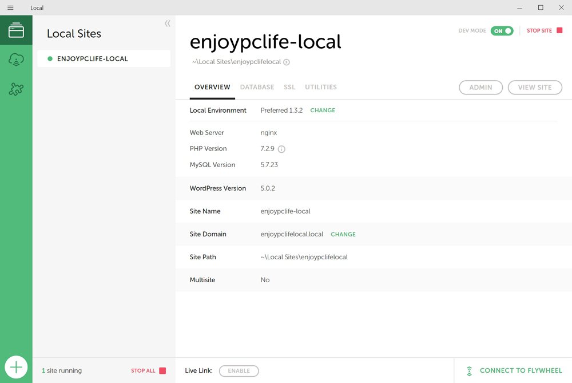Open the cloud backups sidebar icon
Screen dimensions: 572x383
16,60
